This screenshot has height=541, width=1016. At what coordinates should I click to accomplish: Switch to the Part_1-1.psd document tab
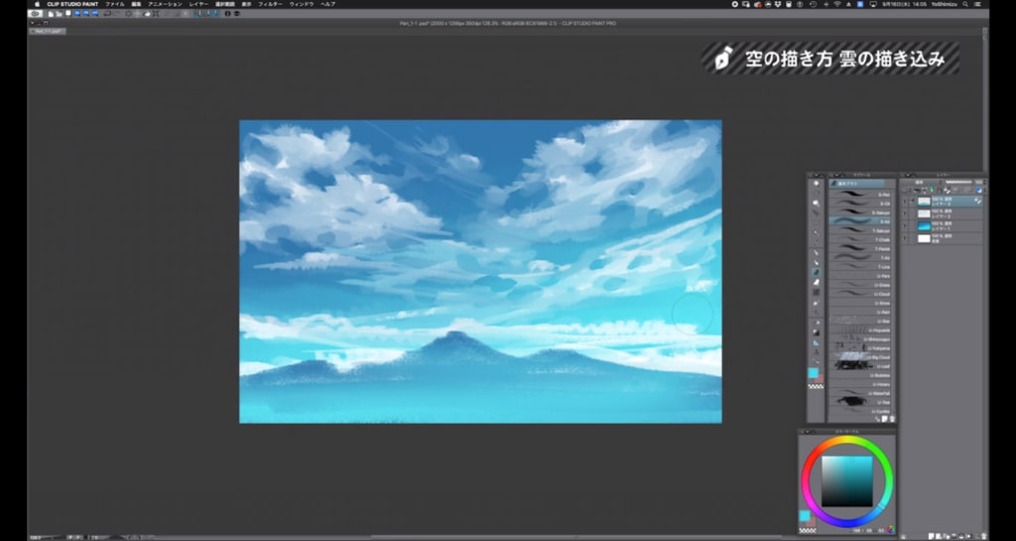pos(48,31)
